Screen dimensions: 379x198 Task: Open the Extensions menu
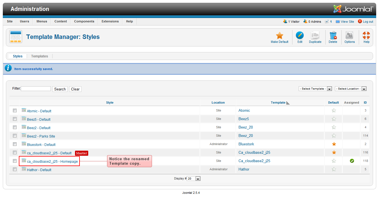[110, 21]
